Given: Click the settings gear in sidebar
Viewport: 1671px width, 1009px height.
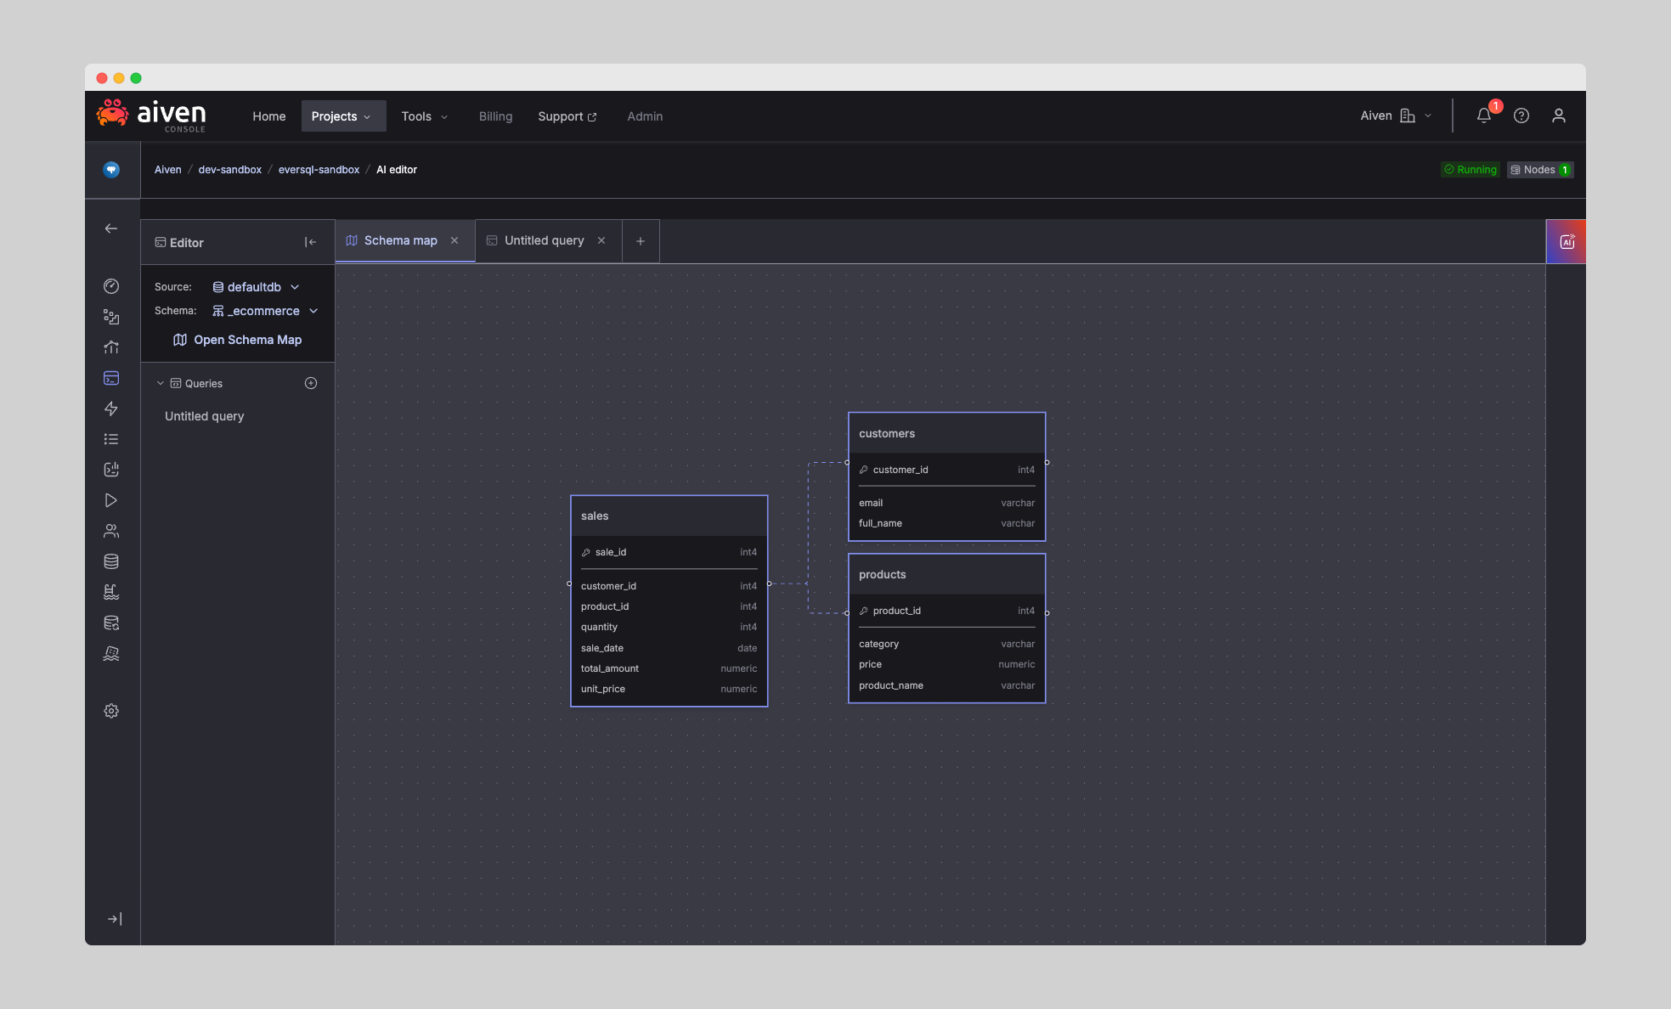Looking at the screenshot, I should [x=111, y=711].
